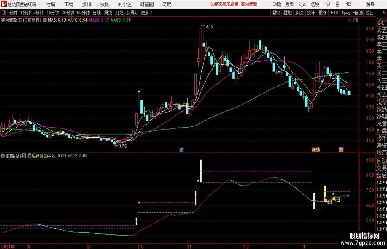
Task: Open the 版面 menu
Action: 289,4
